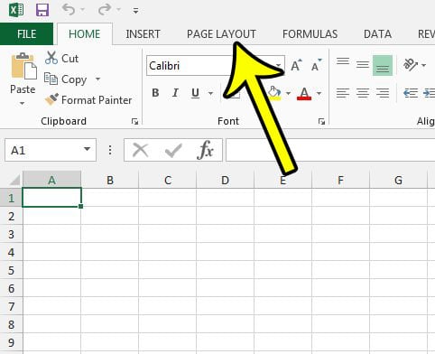Select row 5 header
435x354 pixels.
click(x=11, y=270)
